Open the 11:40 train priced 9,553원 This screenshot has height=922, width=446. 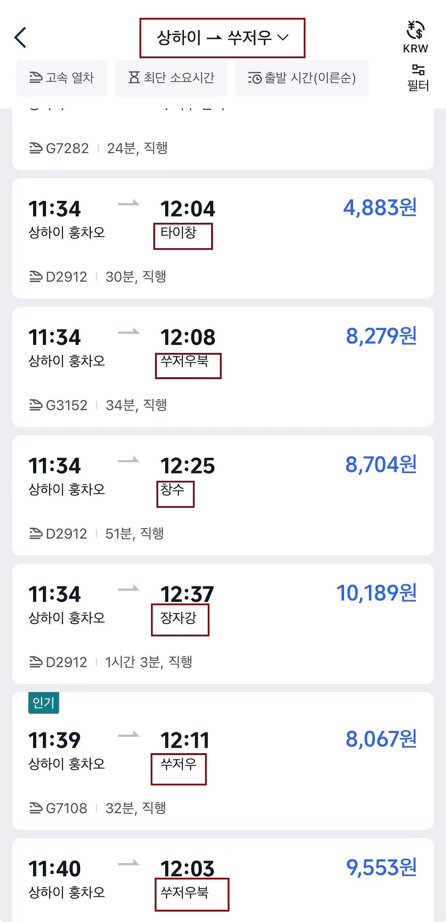[223, 880]
